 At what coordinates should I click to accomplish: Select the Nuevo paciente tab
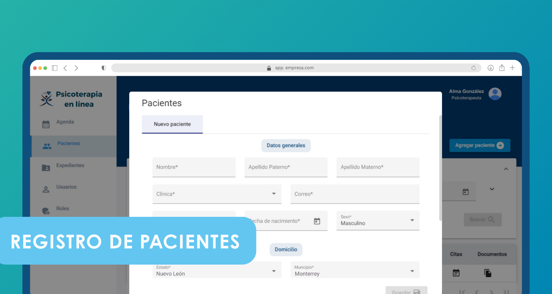point(172,124)
